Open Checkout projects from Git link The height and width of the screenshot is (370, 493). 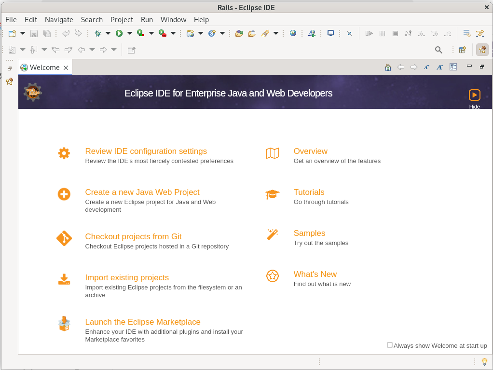click(x=133, y=236)
